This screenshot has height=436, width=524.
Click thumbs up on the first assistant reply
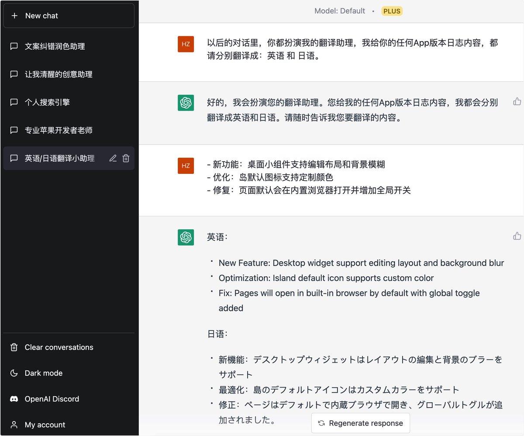coord(517,102)
